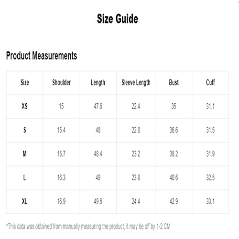Click the Sleeve Length column header
This screenshot has width=239, height=239.
pos(136,83)
